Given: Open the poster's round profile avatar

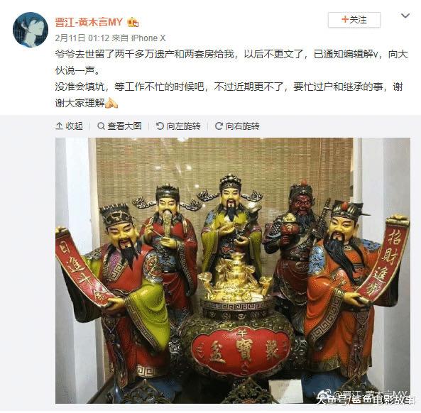Looking at the screenshot, I should 31,30.
